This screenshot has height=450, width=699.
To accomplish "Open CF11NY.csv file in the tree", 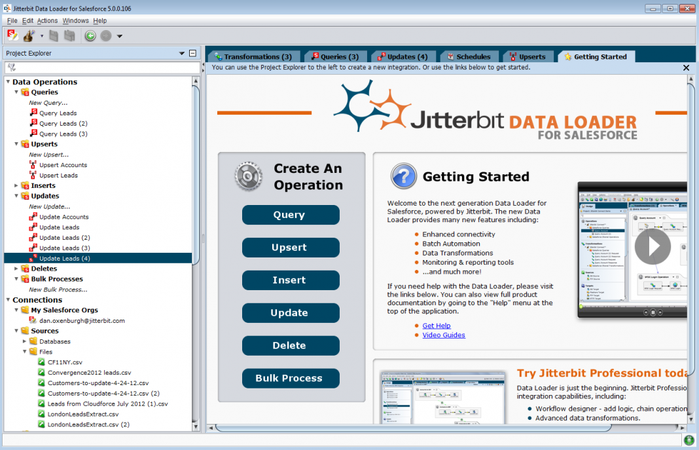I will [64, 362].
